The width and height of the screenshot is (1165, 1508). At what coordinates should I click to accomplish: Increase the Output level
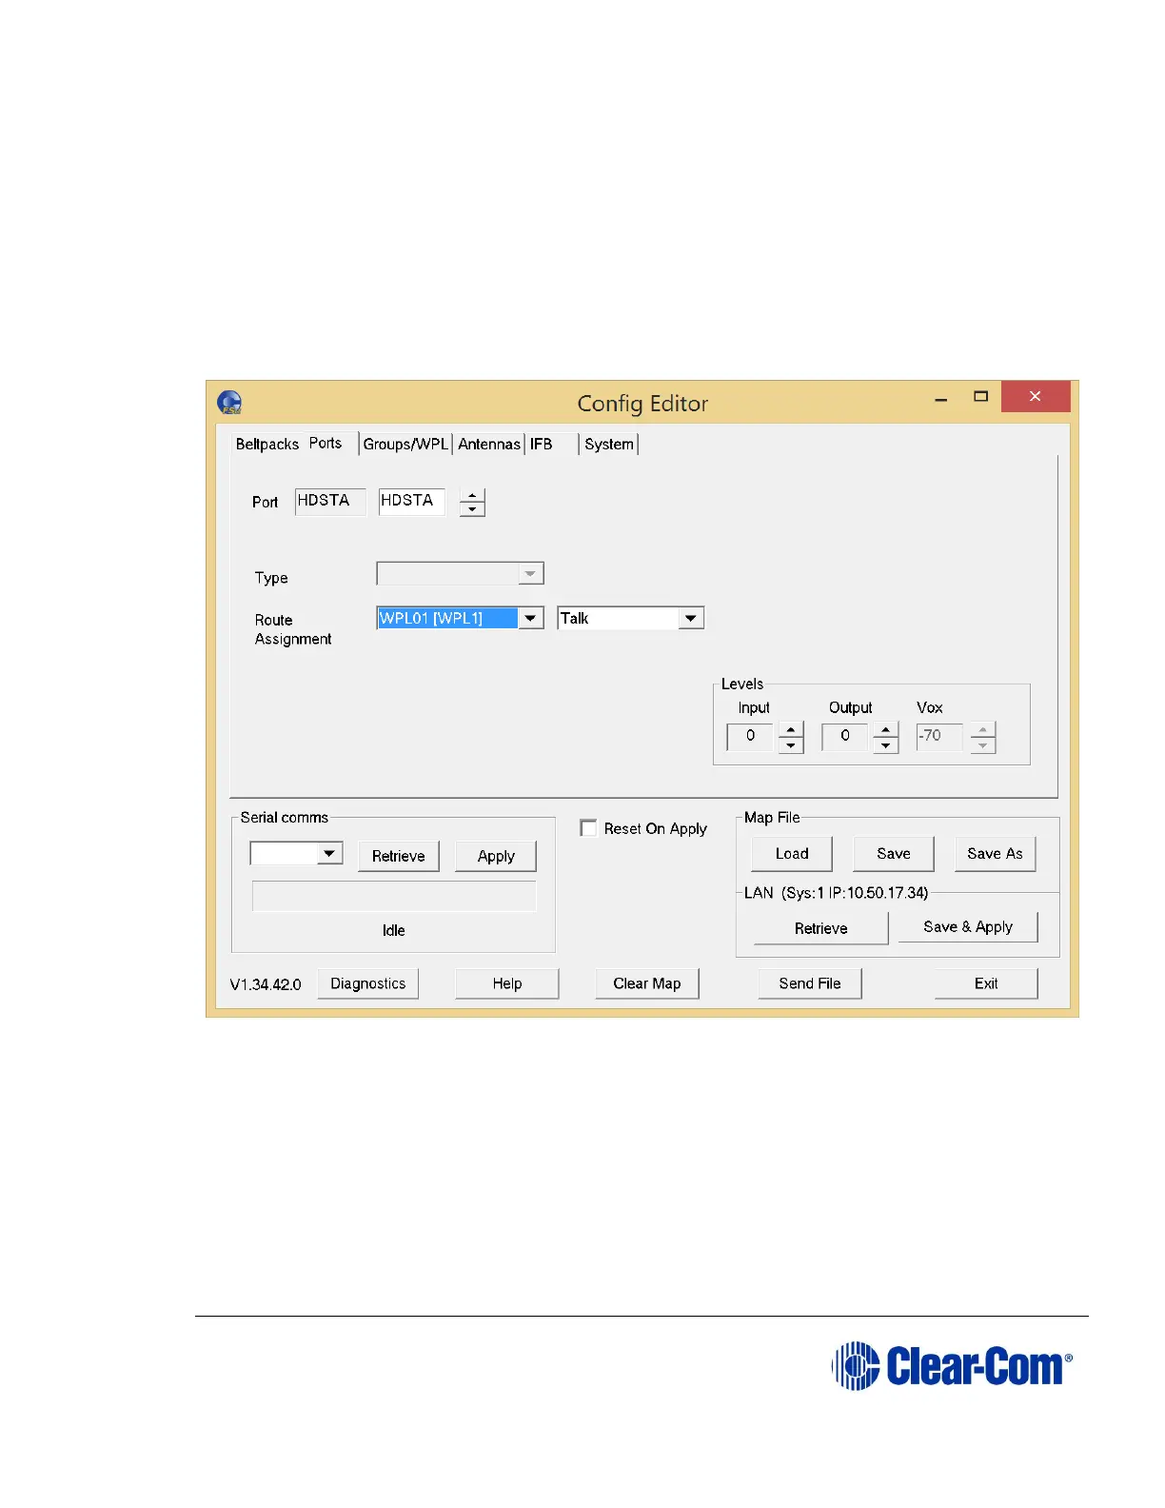(886, 730)
